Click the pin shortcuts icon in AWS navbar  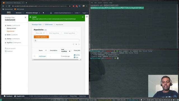(x=43, y=13)
